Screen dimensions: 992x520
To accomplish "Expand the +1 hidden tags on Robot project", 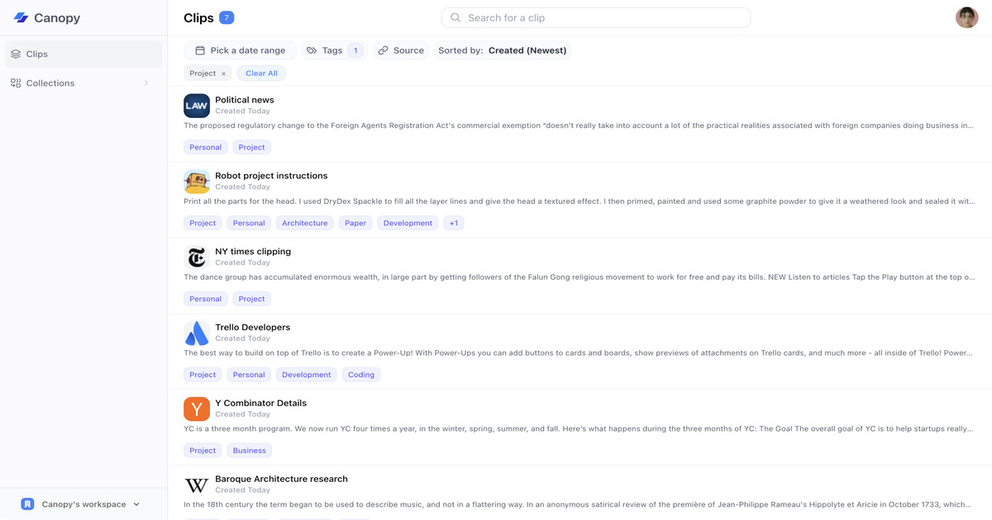I will coord(453,223).
